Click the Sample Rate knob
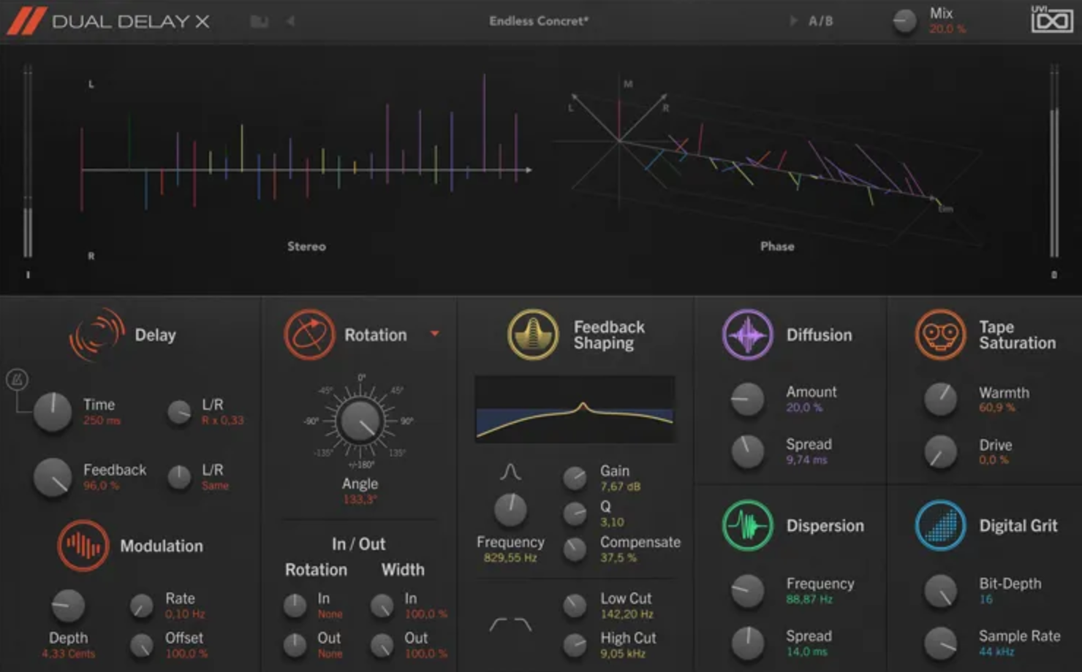 pos(940,644)
